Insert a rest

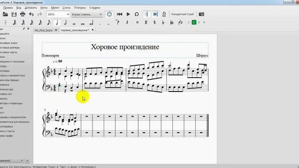(127, 22)
